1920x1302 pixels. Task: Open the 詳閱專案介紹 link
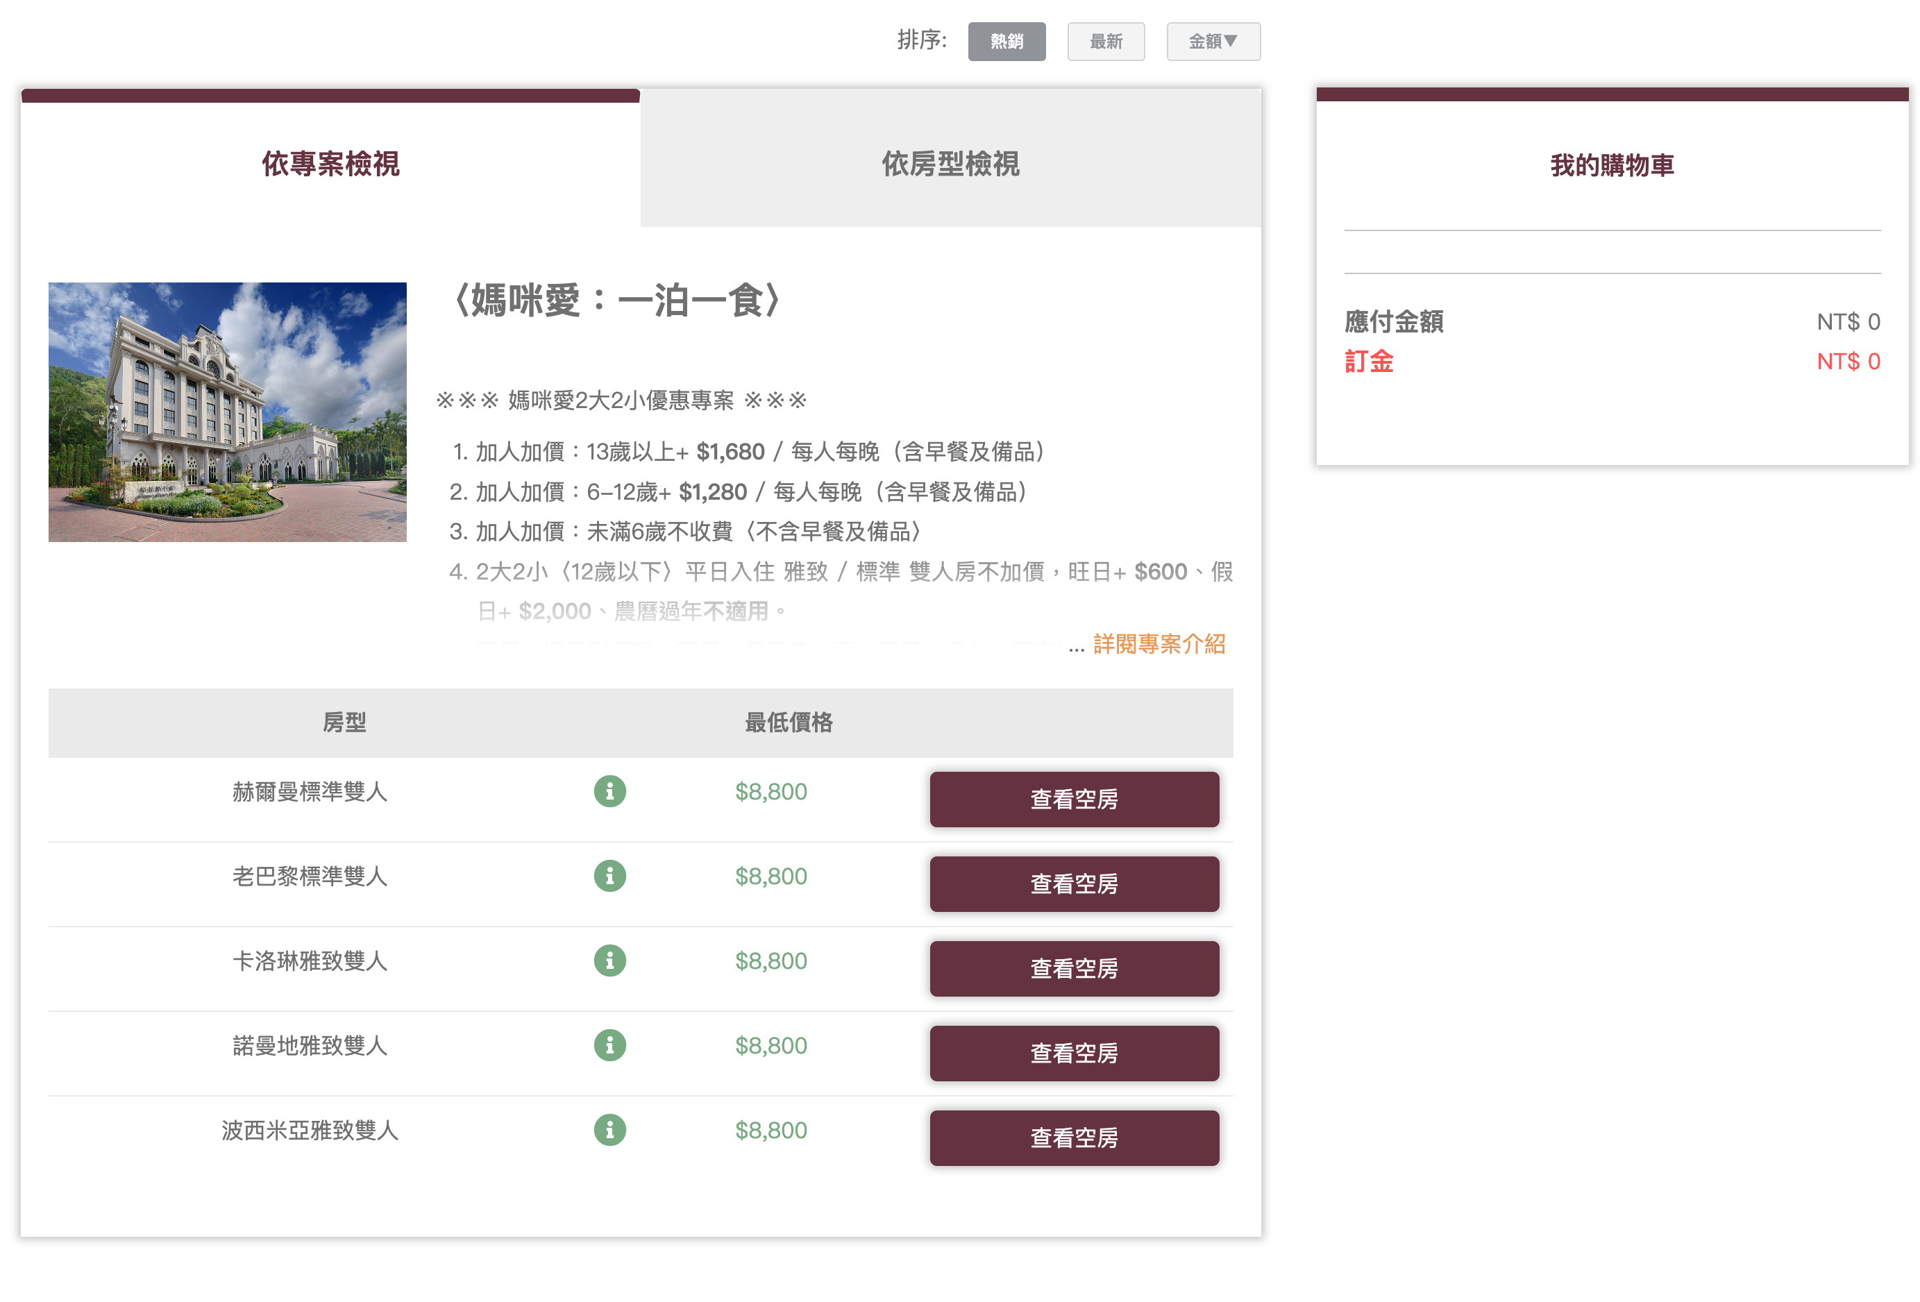[x=1157, y=647]
